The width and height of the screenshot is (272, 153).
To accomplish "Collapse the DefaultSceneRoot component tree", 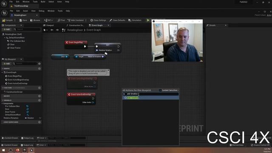I will [5, 38].
